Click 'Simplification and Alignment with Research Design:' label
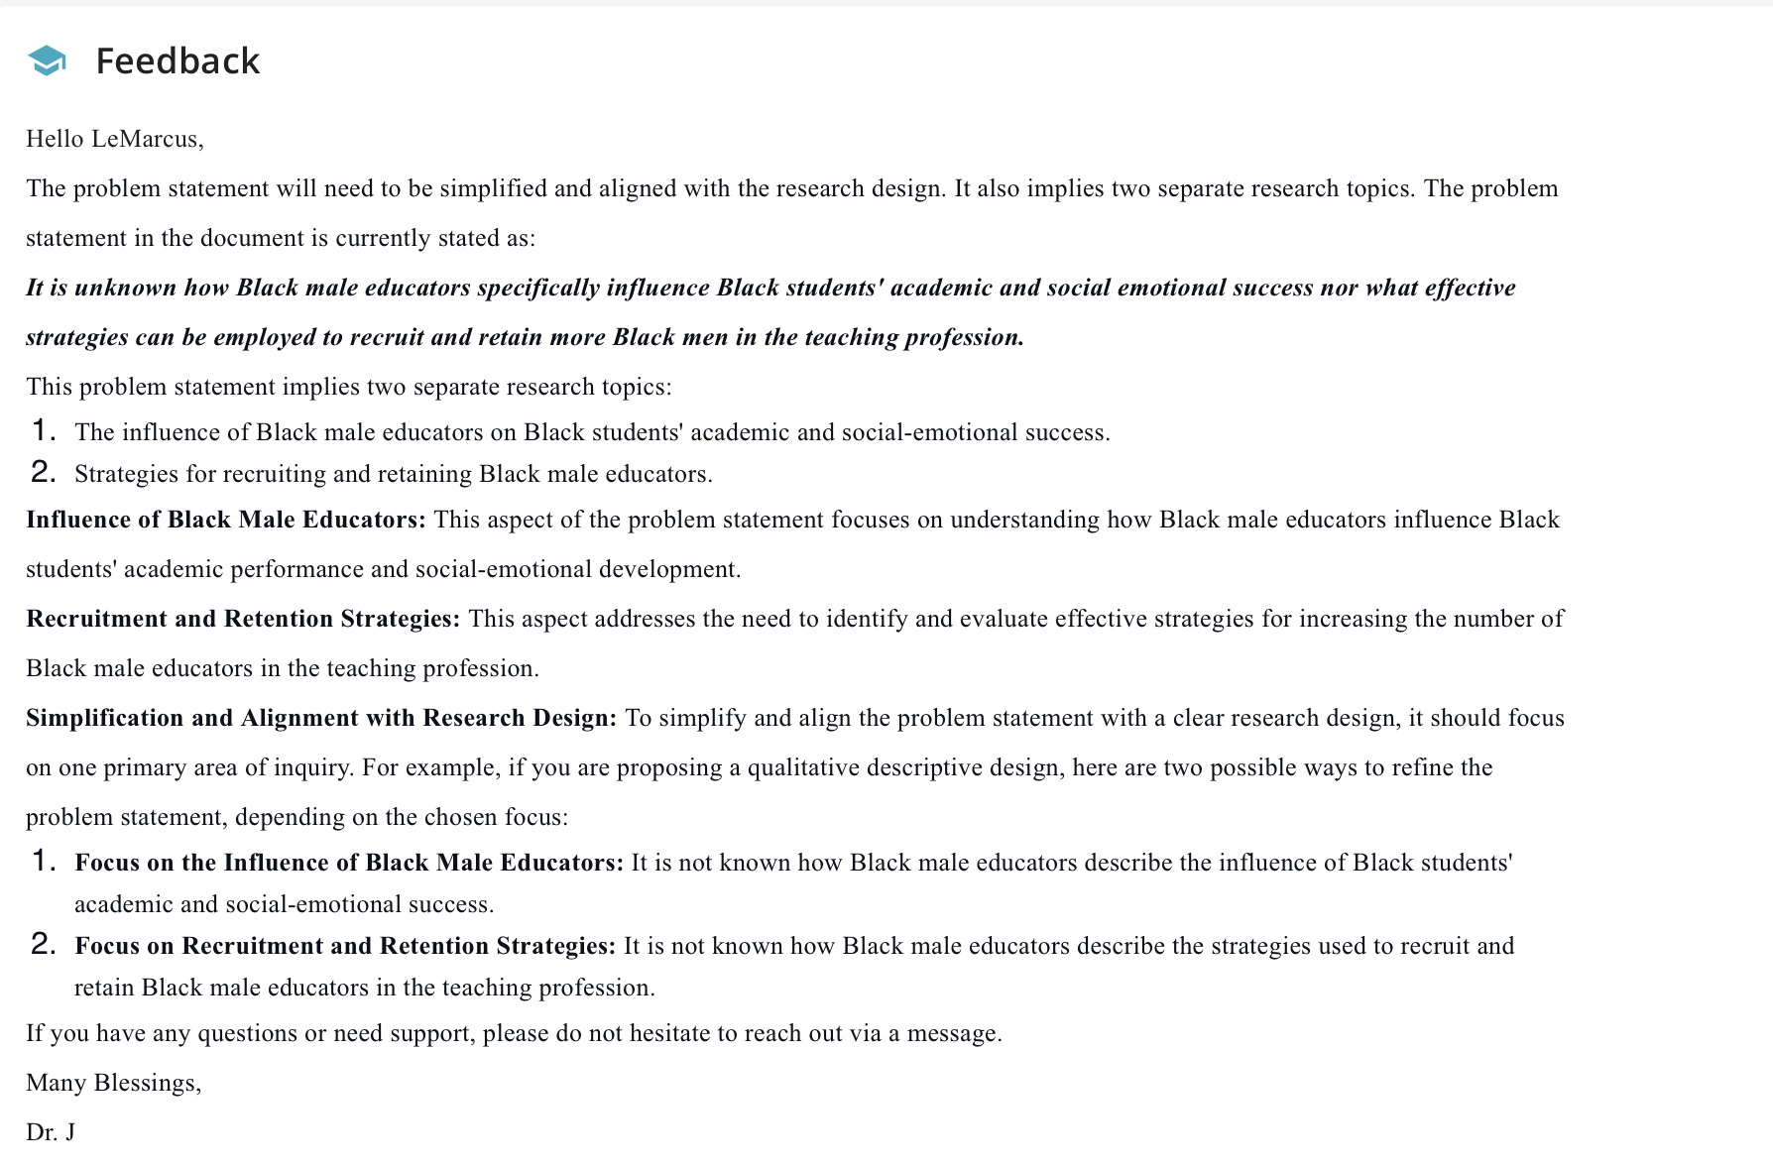The height and width of the screenshot is (1168, 1773). tap(321, 718)
